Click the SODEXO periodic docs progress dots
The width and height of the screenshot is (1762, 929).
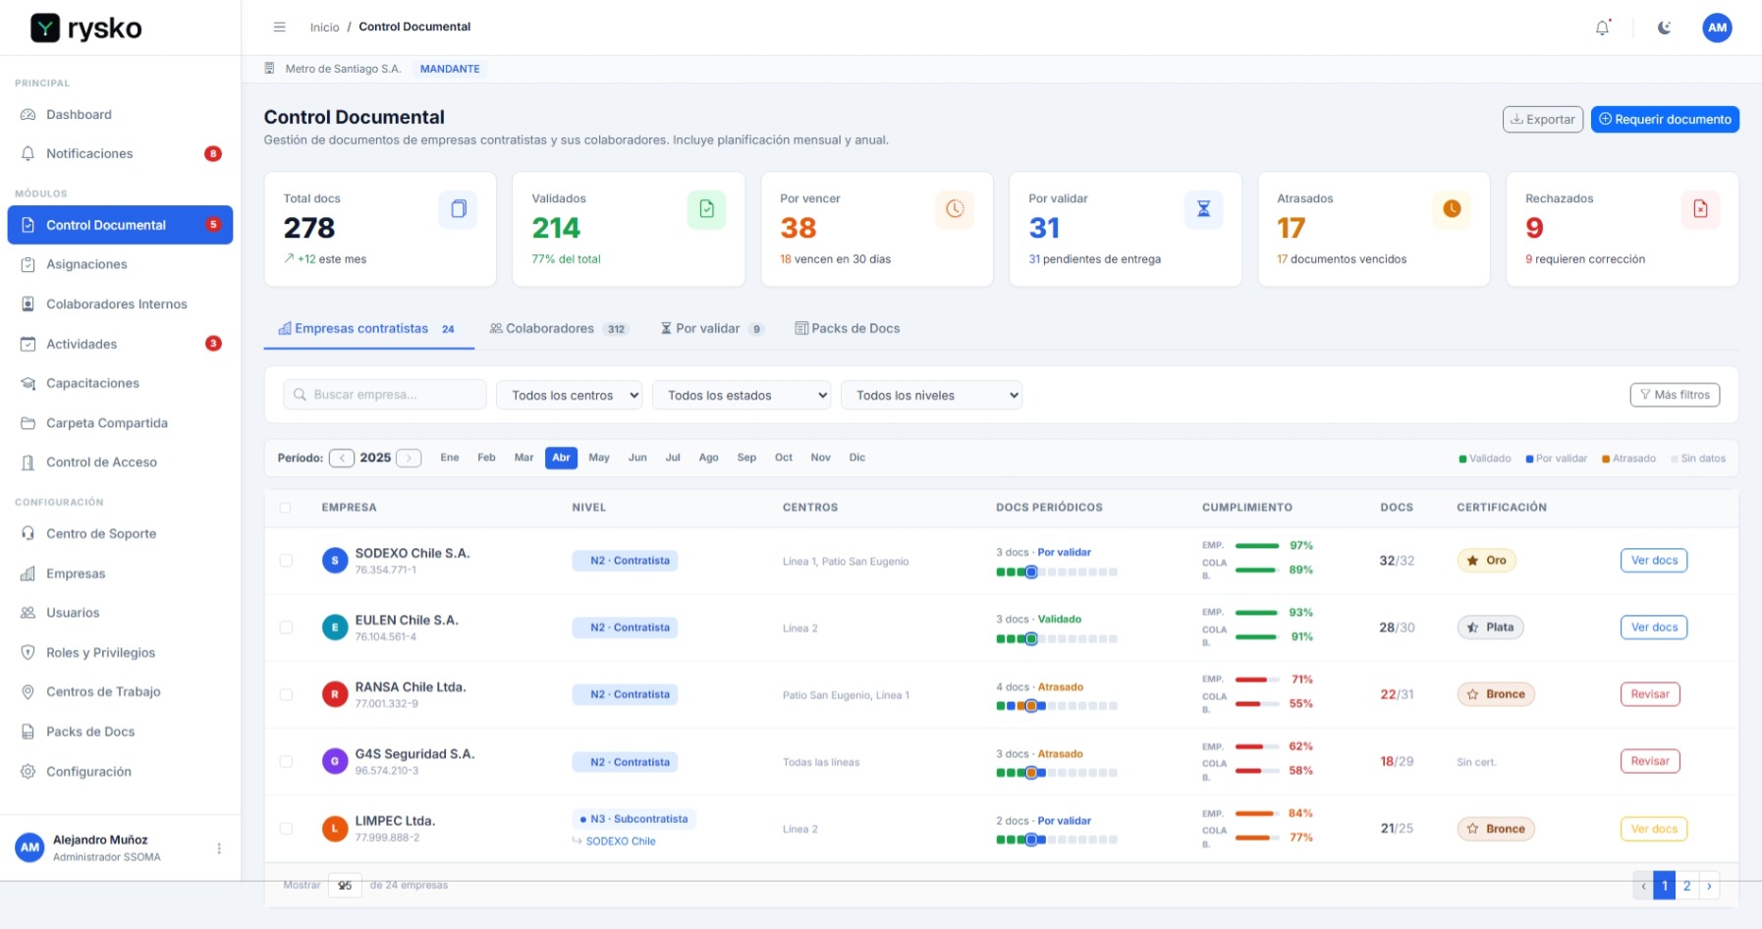click(1057, 573)
